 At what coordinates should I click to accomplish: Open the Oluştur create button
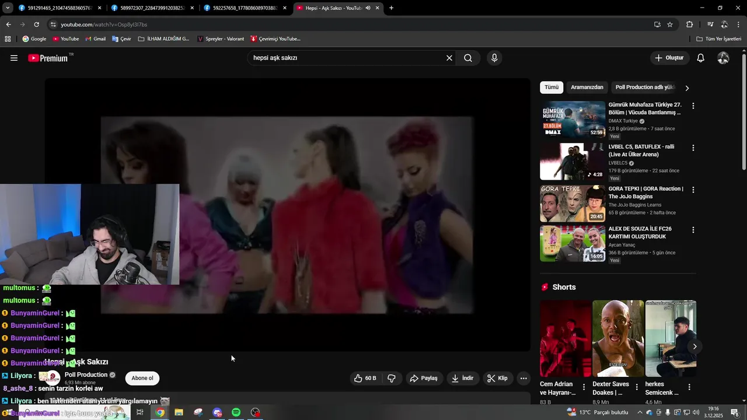(x=669, y=58)
